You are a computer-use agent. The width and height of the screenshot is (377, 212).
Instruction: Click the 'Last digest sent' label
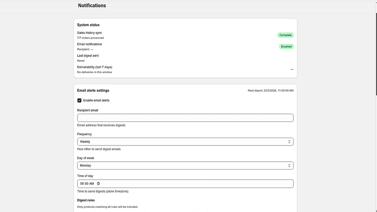tap(88, 56)
